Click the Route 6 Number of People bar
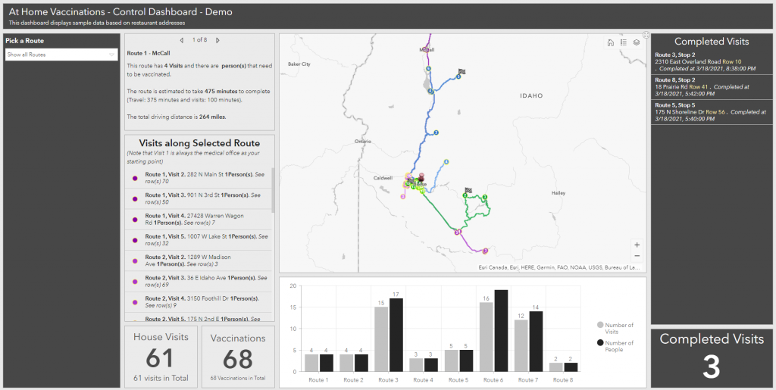The width and height of the screenshot is (776, 390). coord(501,330)
